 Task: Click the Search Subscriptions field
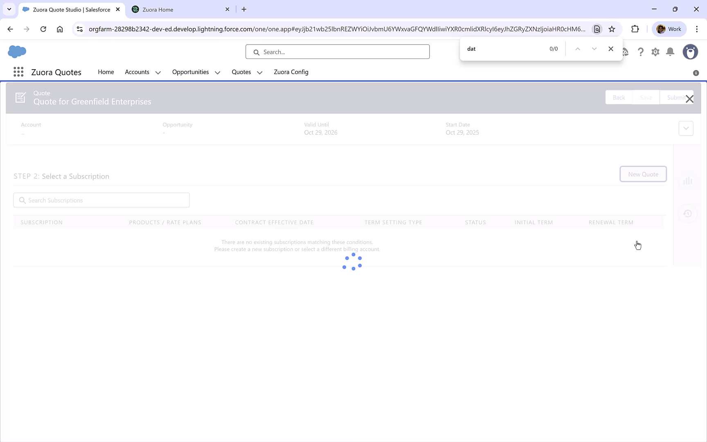(101, 200)
